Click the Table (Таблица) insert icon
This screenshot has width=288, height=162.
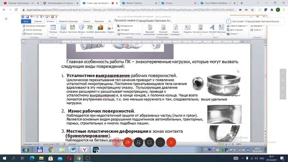[x=53, y=29]
